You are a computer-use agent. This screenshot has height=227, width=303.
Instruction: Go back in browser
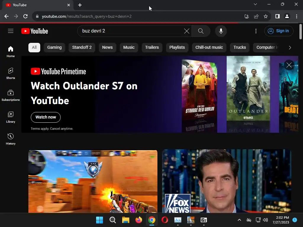tap(7, 17)
